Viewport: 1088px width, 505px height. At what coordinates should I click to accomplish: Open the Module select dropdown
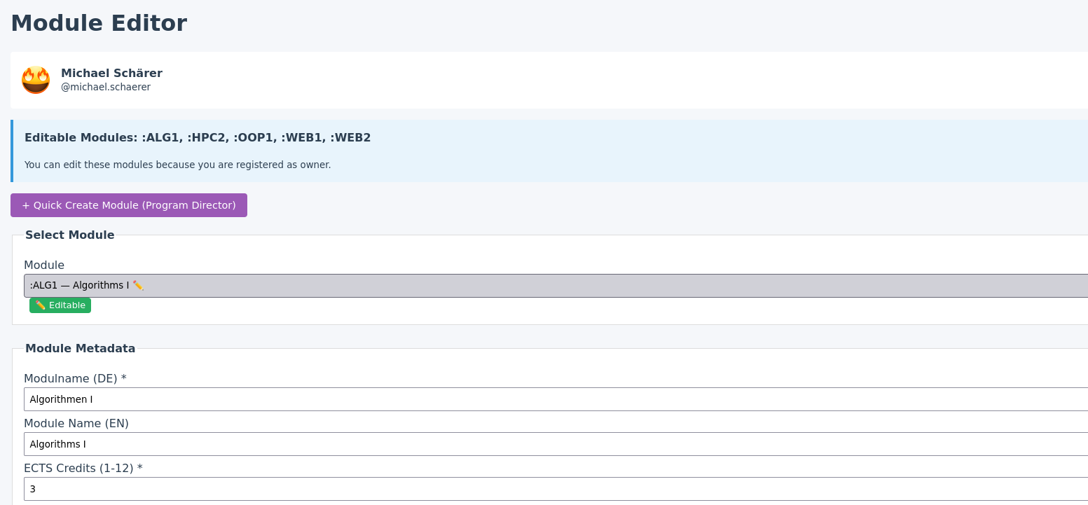click(556, 286)
